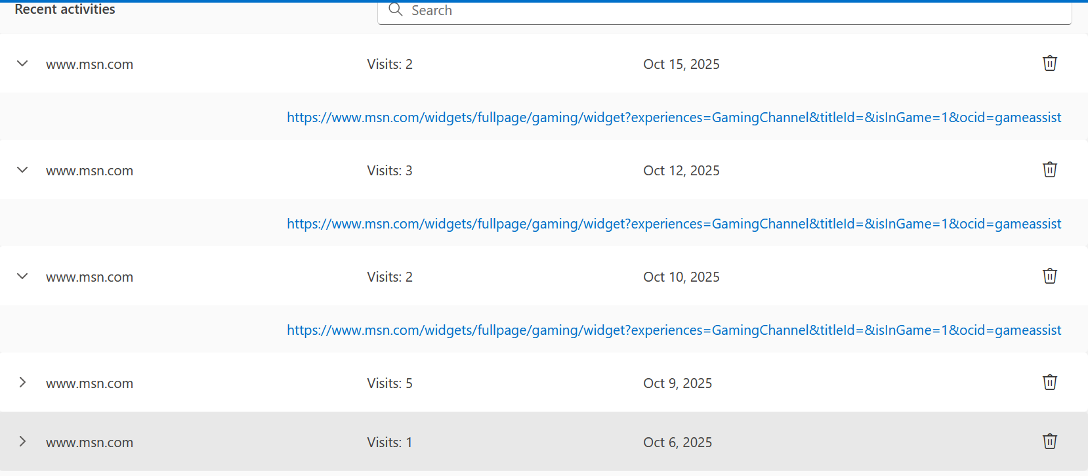The image size is (1088, 476).
Task: Focus the Search activities field
Action: (x=724, y=11)
